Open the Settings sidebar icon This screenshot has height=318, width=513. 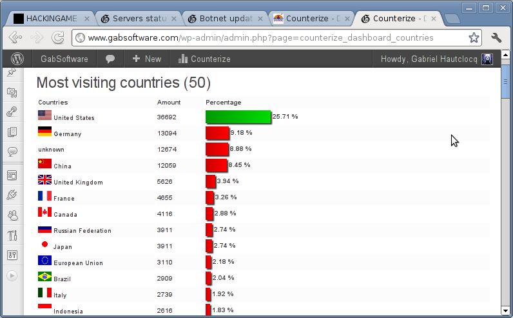pos(12,255)
